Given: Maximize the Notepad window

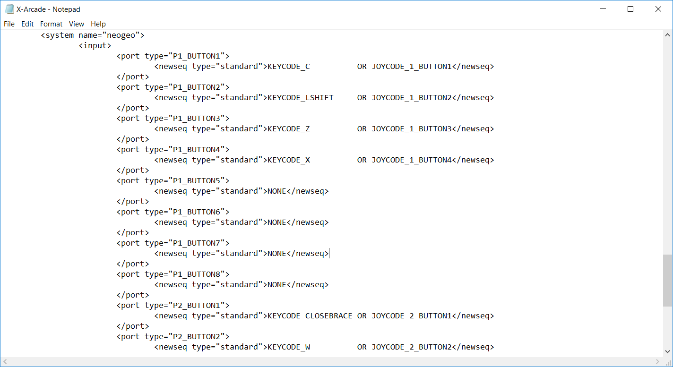Looking at the screenshot, I should click(630, 9).
